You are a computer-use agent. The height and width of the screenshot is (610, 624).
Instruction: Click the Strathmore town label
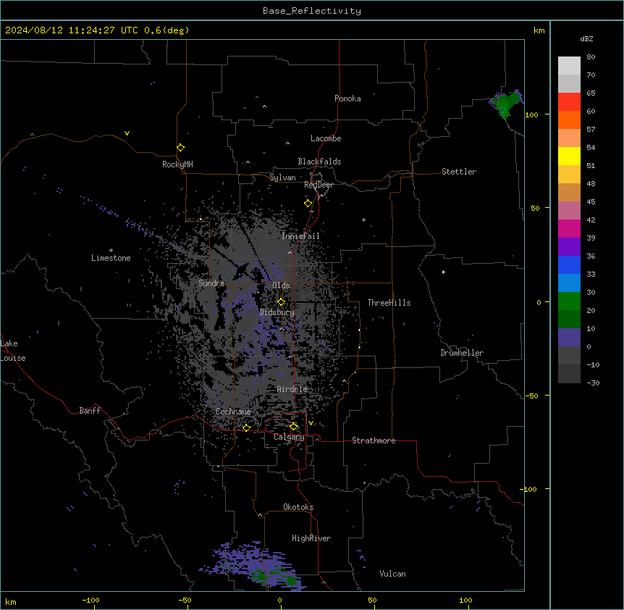pos(374,440)
